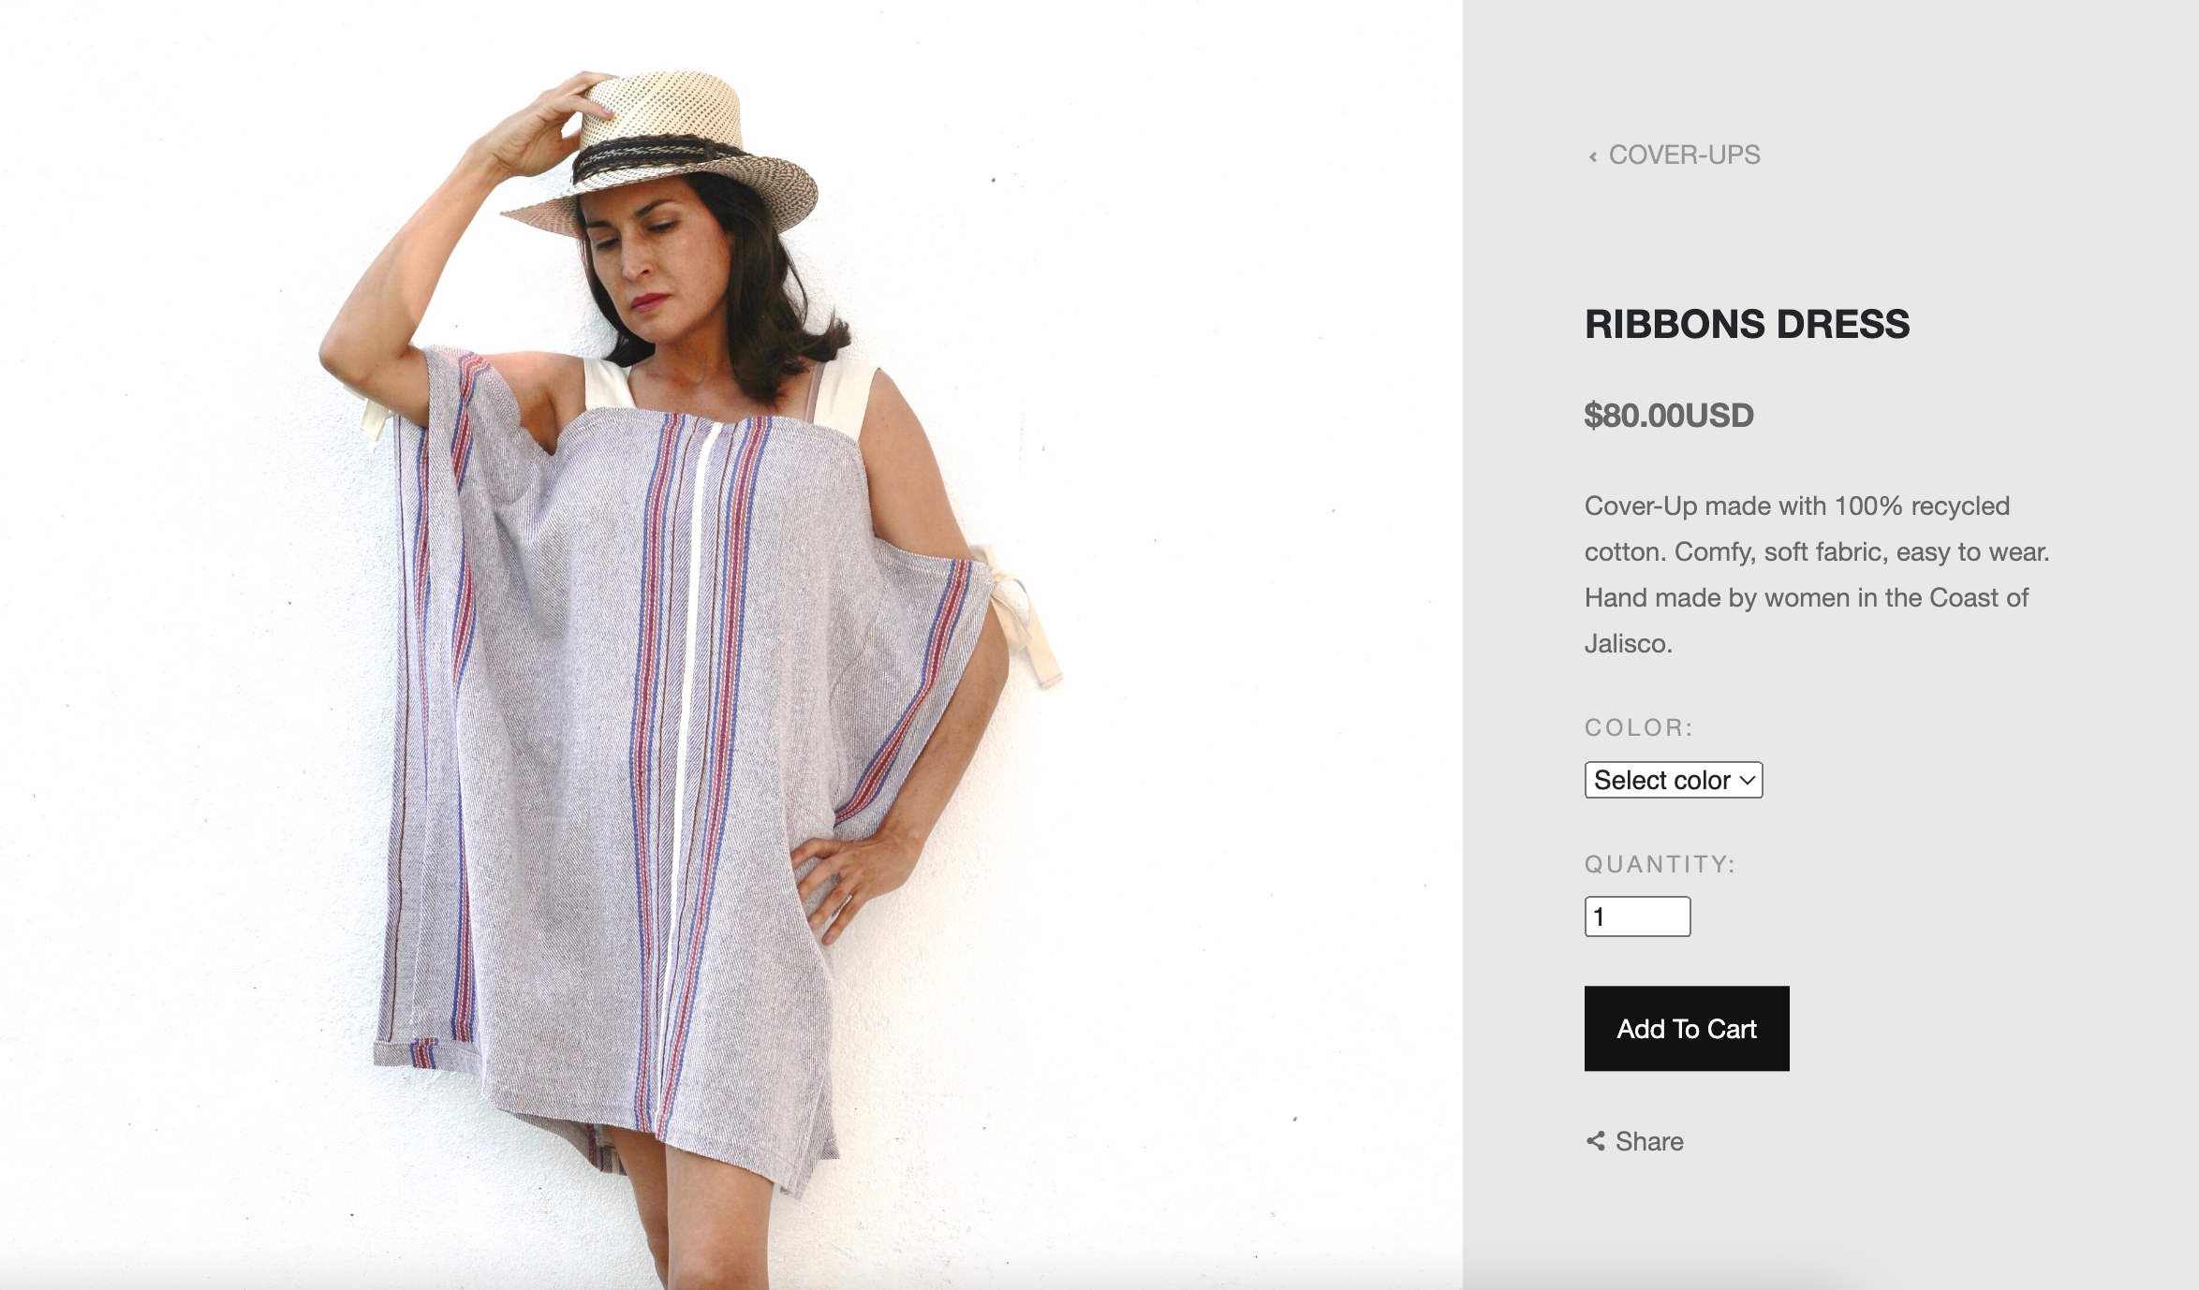Click the back chevron beside COVER-UPS
This screenshot has width=2199, height=1290.
[x=1592, y=156]
